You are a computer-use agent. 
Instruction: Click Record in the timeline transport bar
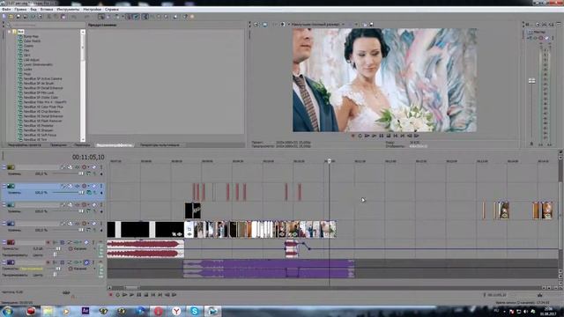(111, 295)
